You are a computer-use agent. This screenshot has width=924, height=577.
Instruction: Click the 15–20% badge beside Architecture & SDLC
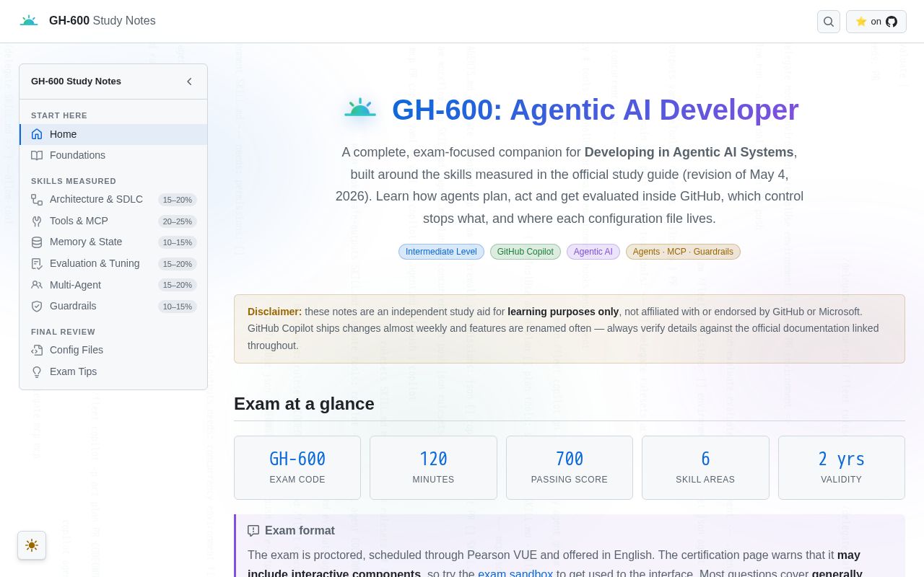pyautogui.click(x=178, y=200)
